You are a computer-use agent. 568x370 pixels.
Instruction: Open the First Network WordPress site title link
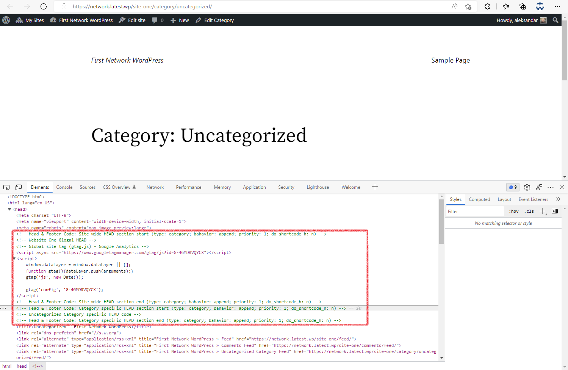coord(127,60)
